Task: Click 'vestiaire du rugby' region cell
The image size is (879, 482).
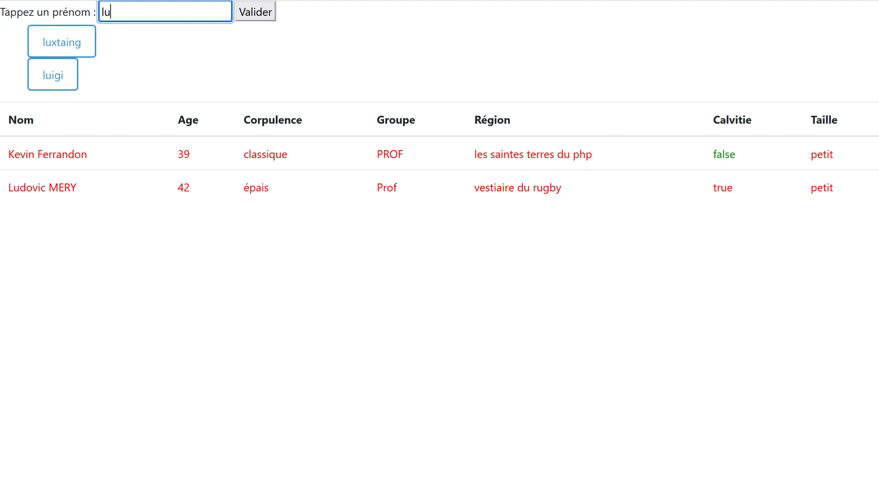Action: (517, 188)
